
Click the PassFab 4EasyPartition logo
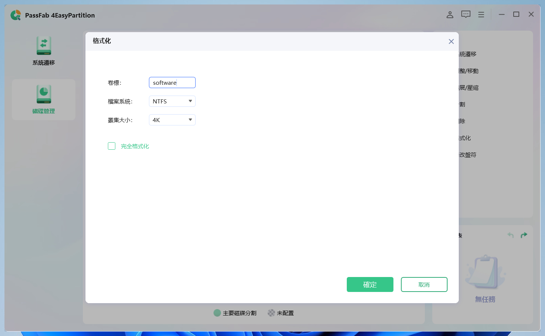pyautogui.click(x=16, y=15)
